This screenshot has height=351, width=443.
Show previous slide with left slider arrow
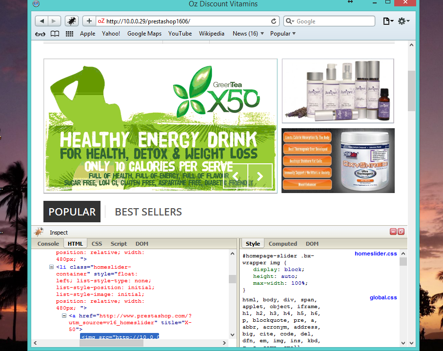[236, 176]
